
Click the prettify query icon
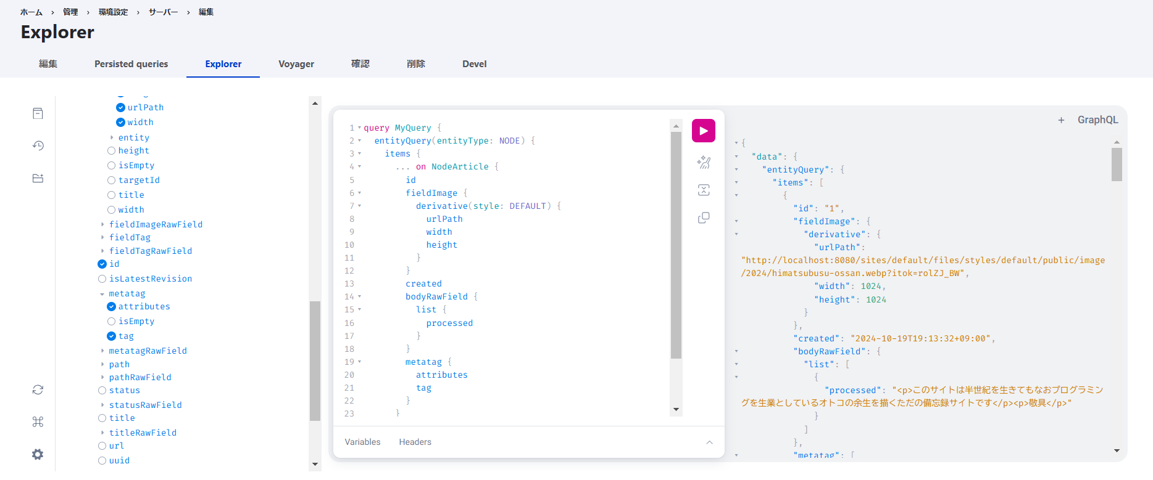[x=704, y=162]
